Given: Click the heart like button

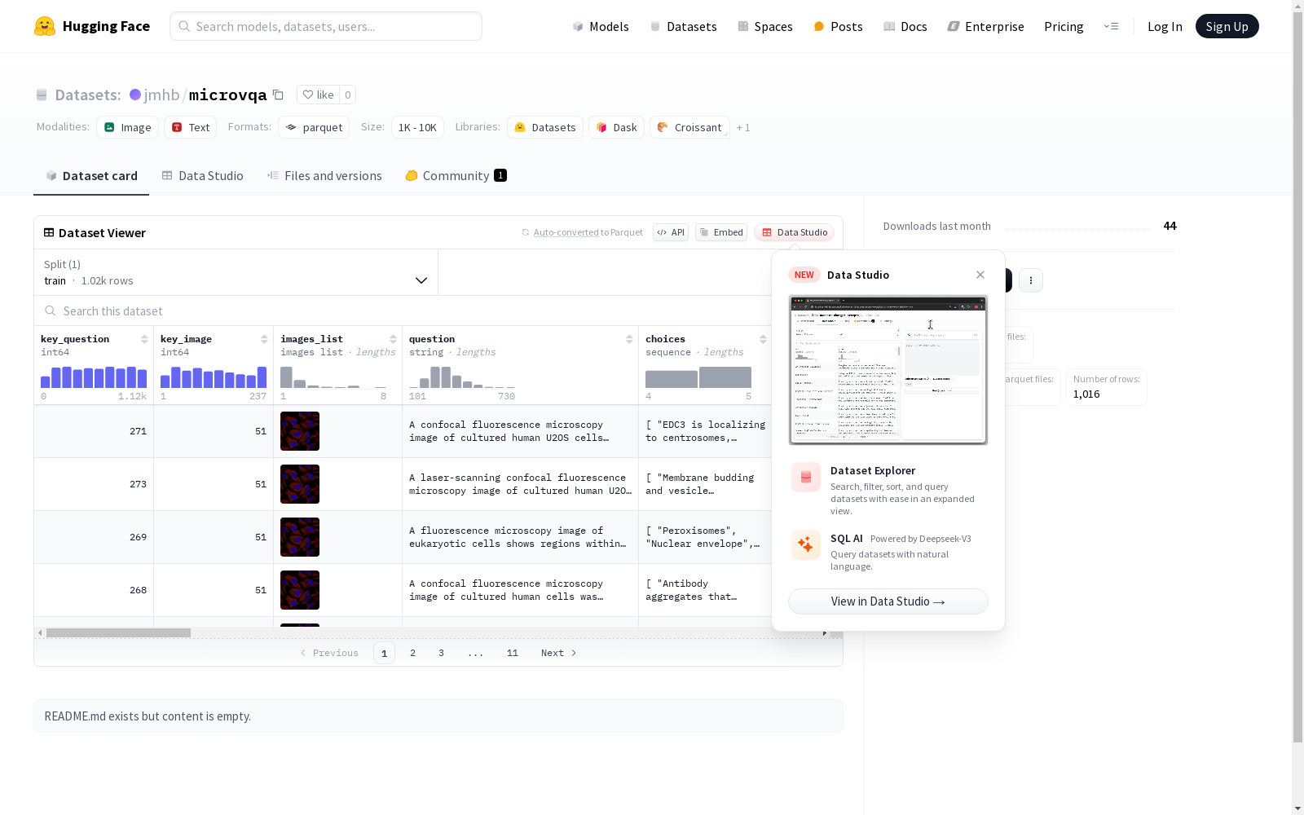Looking at the screenshot, I should click(318, 95).
